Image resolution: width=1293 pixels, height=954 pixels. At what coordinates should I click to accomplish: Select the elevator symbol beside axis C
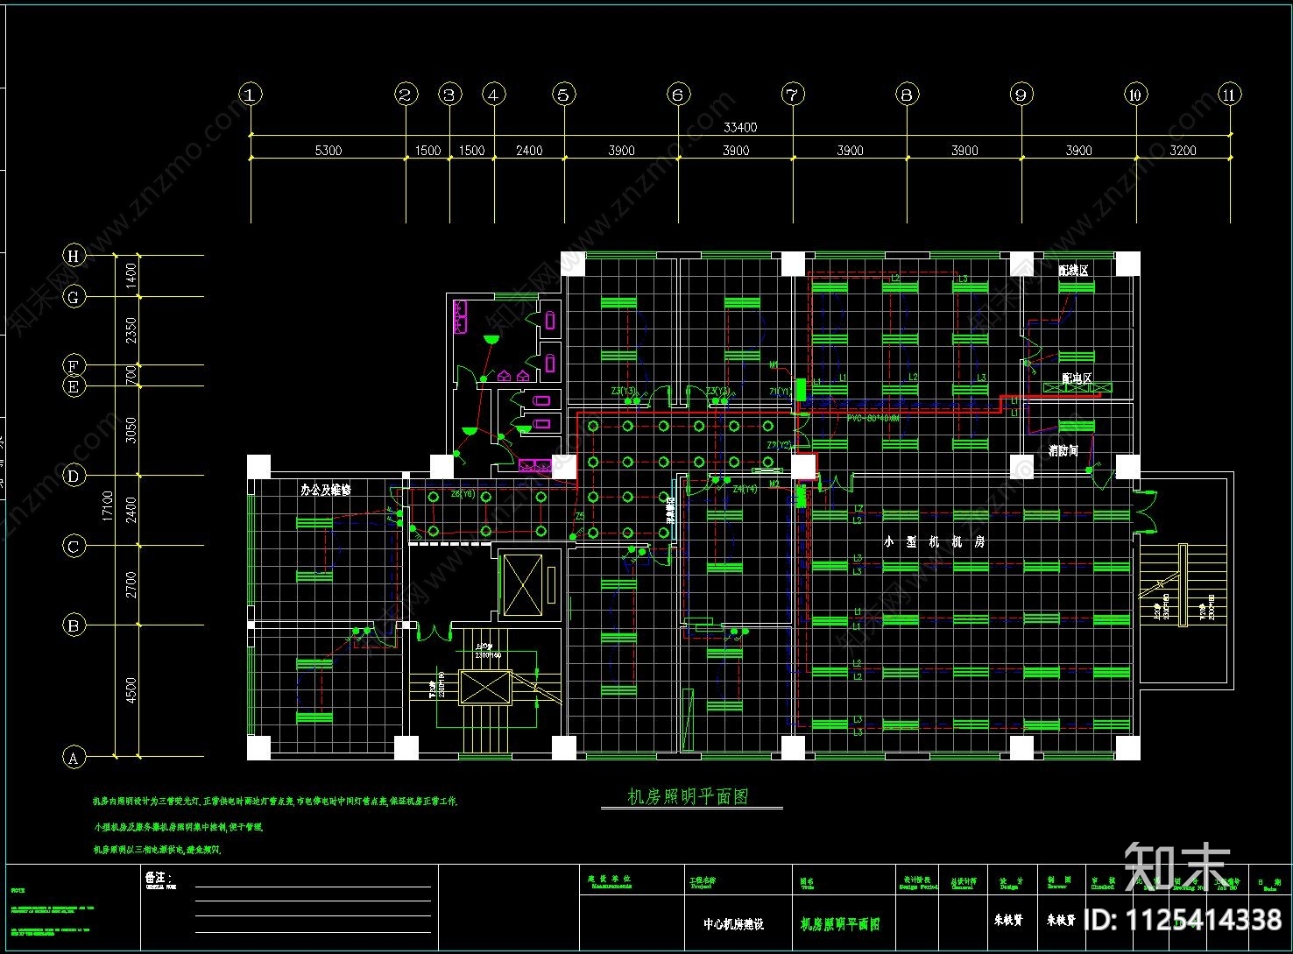523,586
